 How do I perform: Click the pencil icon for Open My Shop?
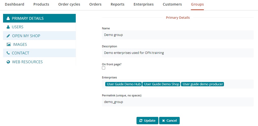click(8, 36)
